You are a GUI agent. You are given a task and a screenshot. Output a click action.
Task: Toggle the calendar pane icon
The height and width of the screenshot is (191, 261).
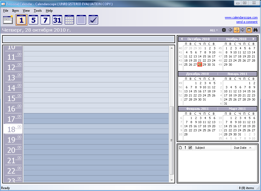click(249, 30)
